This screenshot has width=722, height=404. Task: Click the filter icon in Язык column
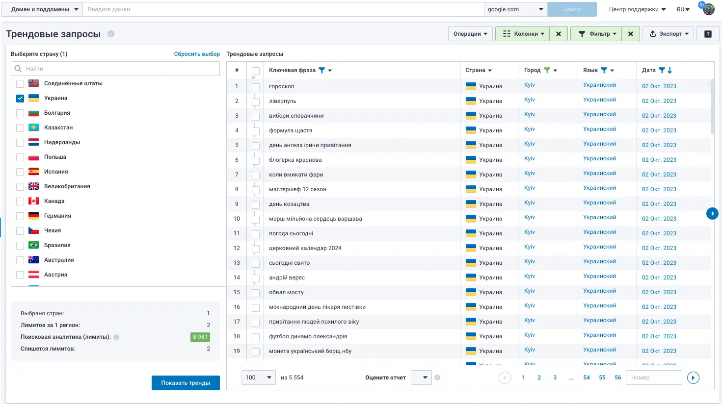604,70
